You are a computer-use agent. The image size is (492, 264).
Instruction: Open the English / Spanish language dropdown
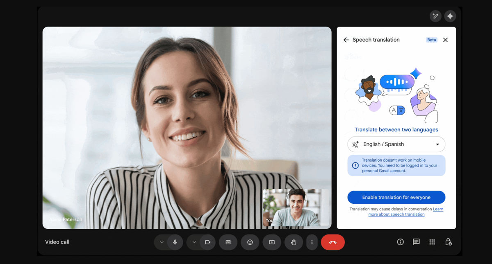coord(396,144)
